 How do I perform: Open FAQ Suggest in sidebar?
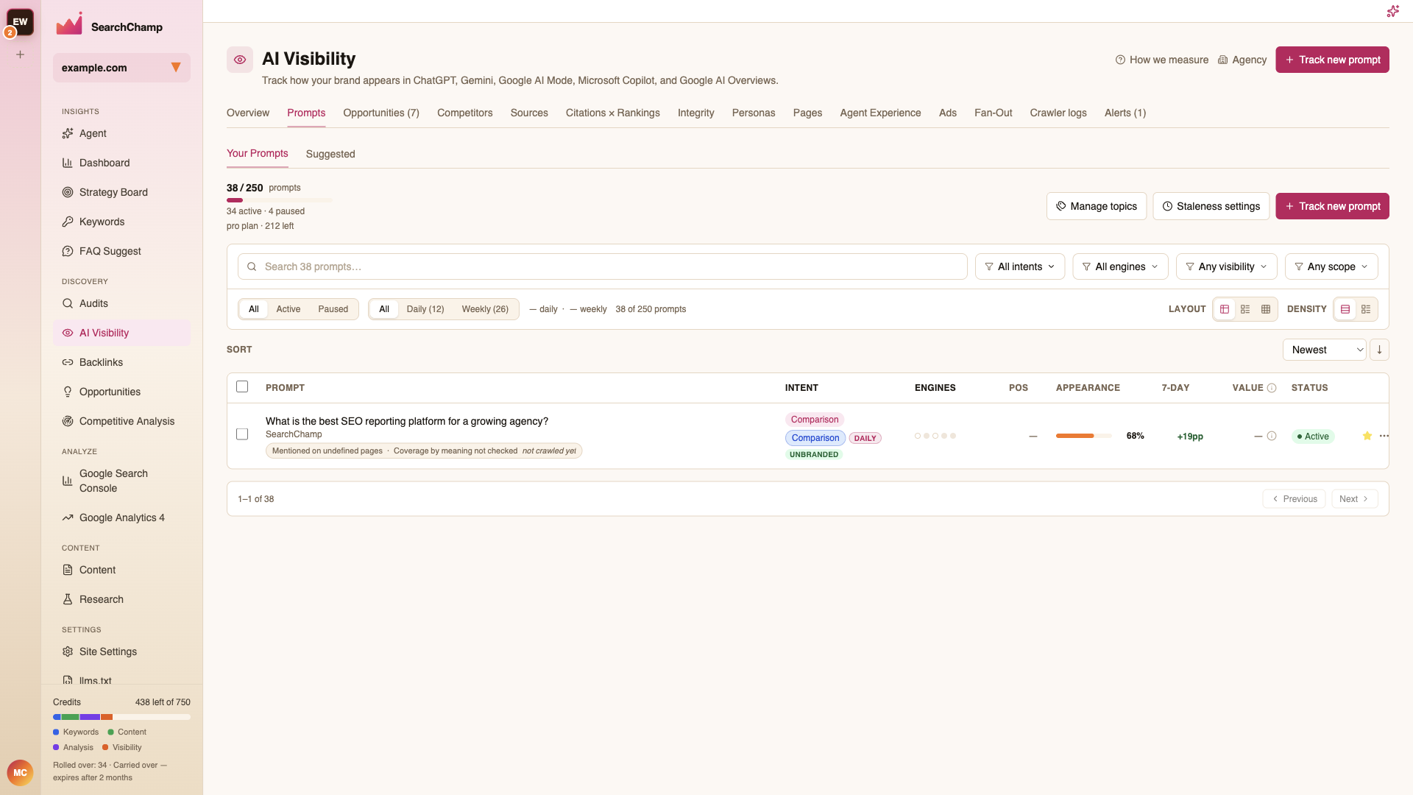(x=121, y=251)
